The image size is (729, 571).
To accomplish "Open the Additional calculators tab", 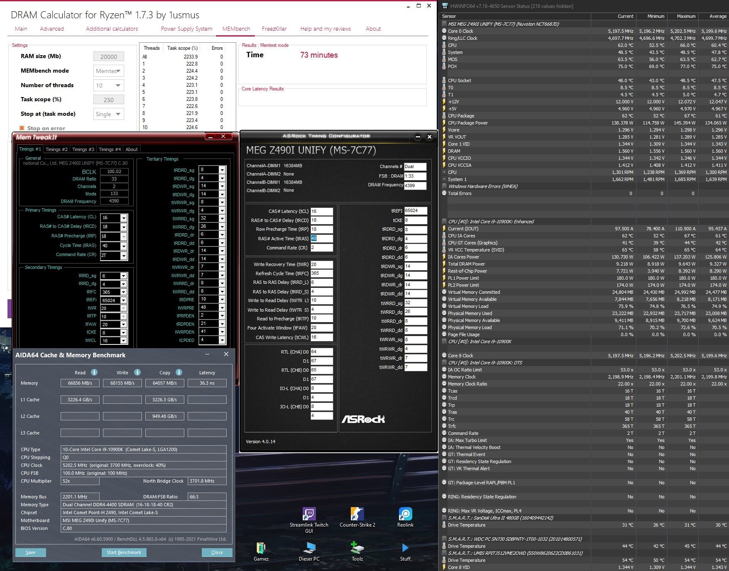I will click(x=112, y=29).
